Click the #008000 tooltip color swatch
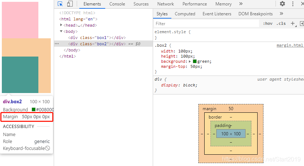304x166 pixels. coord(34,109)
